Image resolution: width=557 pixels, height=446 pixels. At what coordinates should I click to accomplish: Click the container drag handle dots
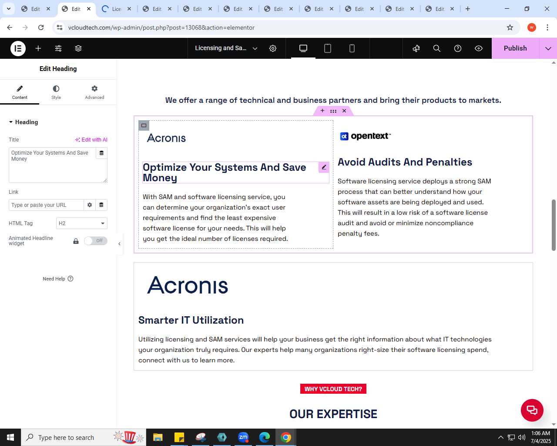[x=333, y=111]
